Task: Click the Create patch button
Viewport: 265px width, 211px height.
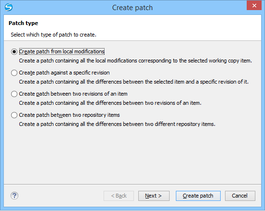Action: 198,196
